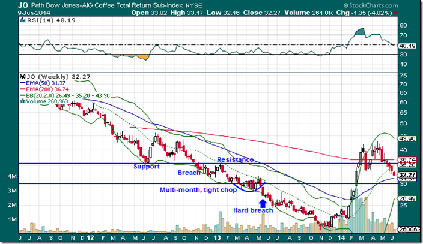Select the Breach annotation text

click(x=189, y=173)
